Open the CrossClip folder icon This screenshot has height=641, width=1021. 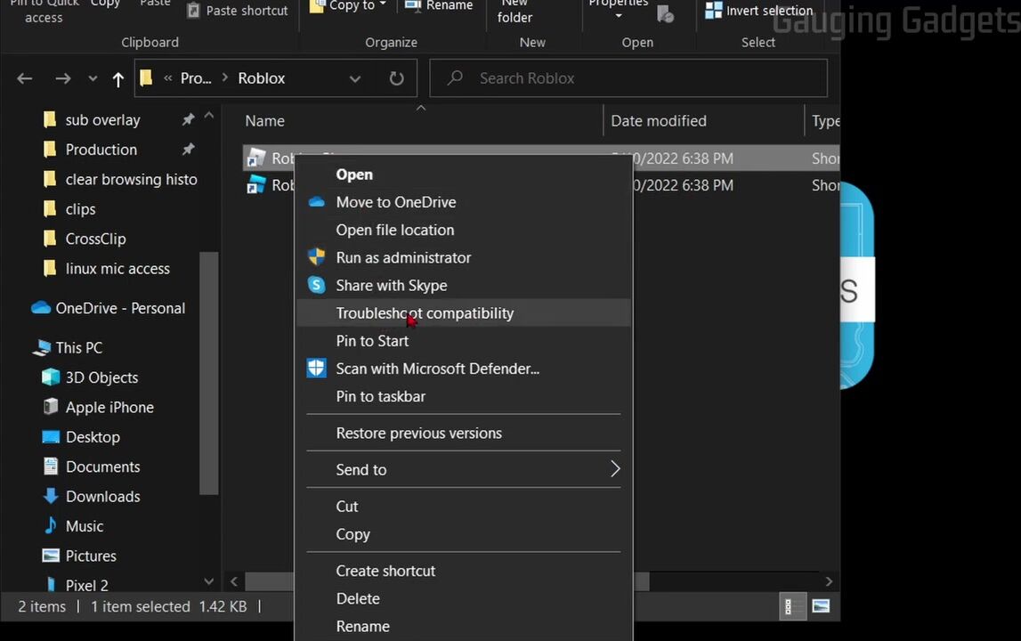[x=50, y=239]
